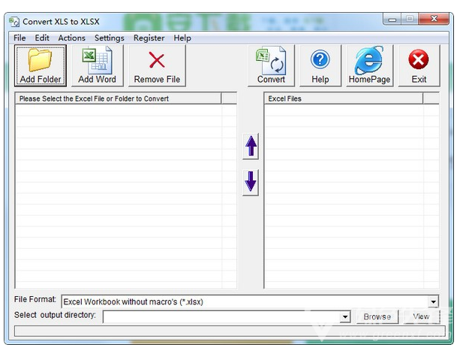Select the File Format combo box value
Image resolution: width=460 pixels, height=345 pixels.
pyautogui.click(x=250, y=302)
